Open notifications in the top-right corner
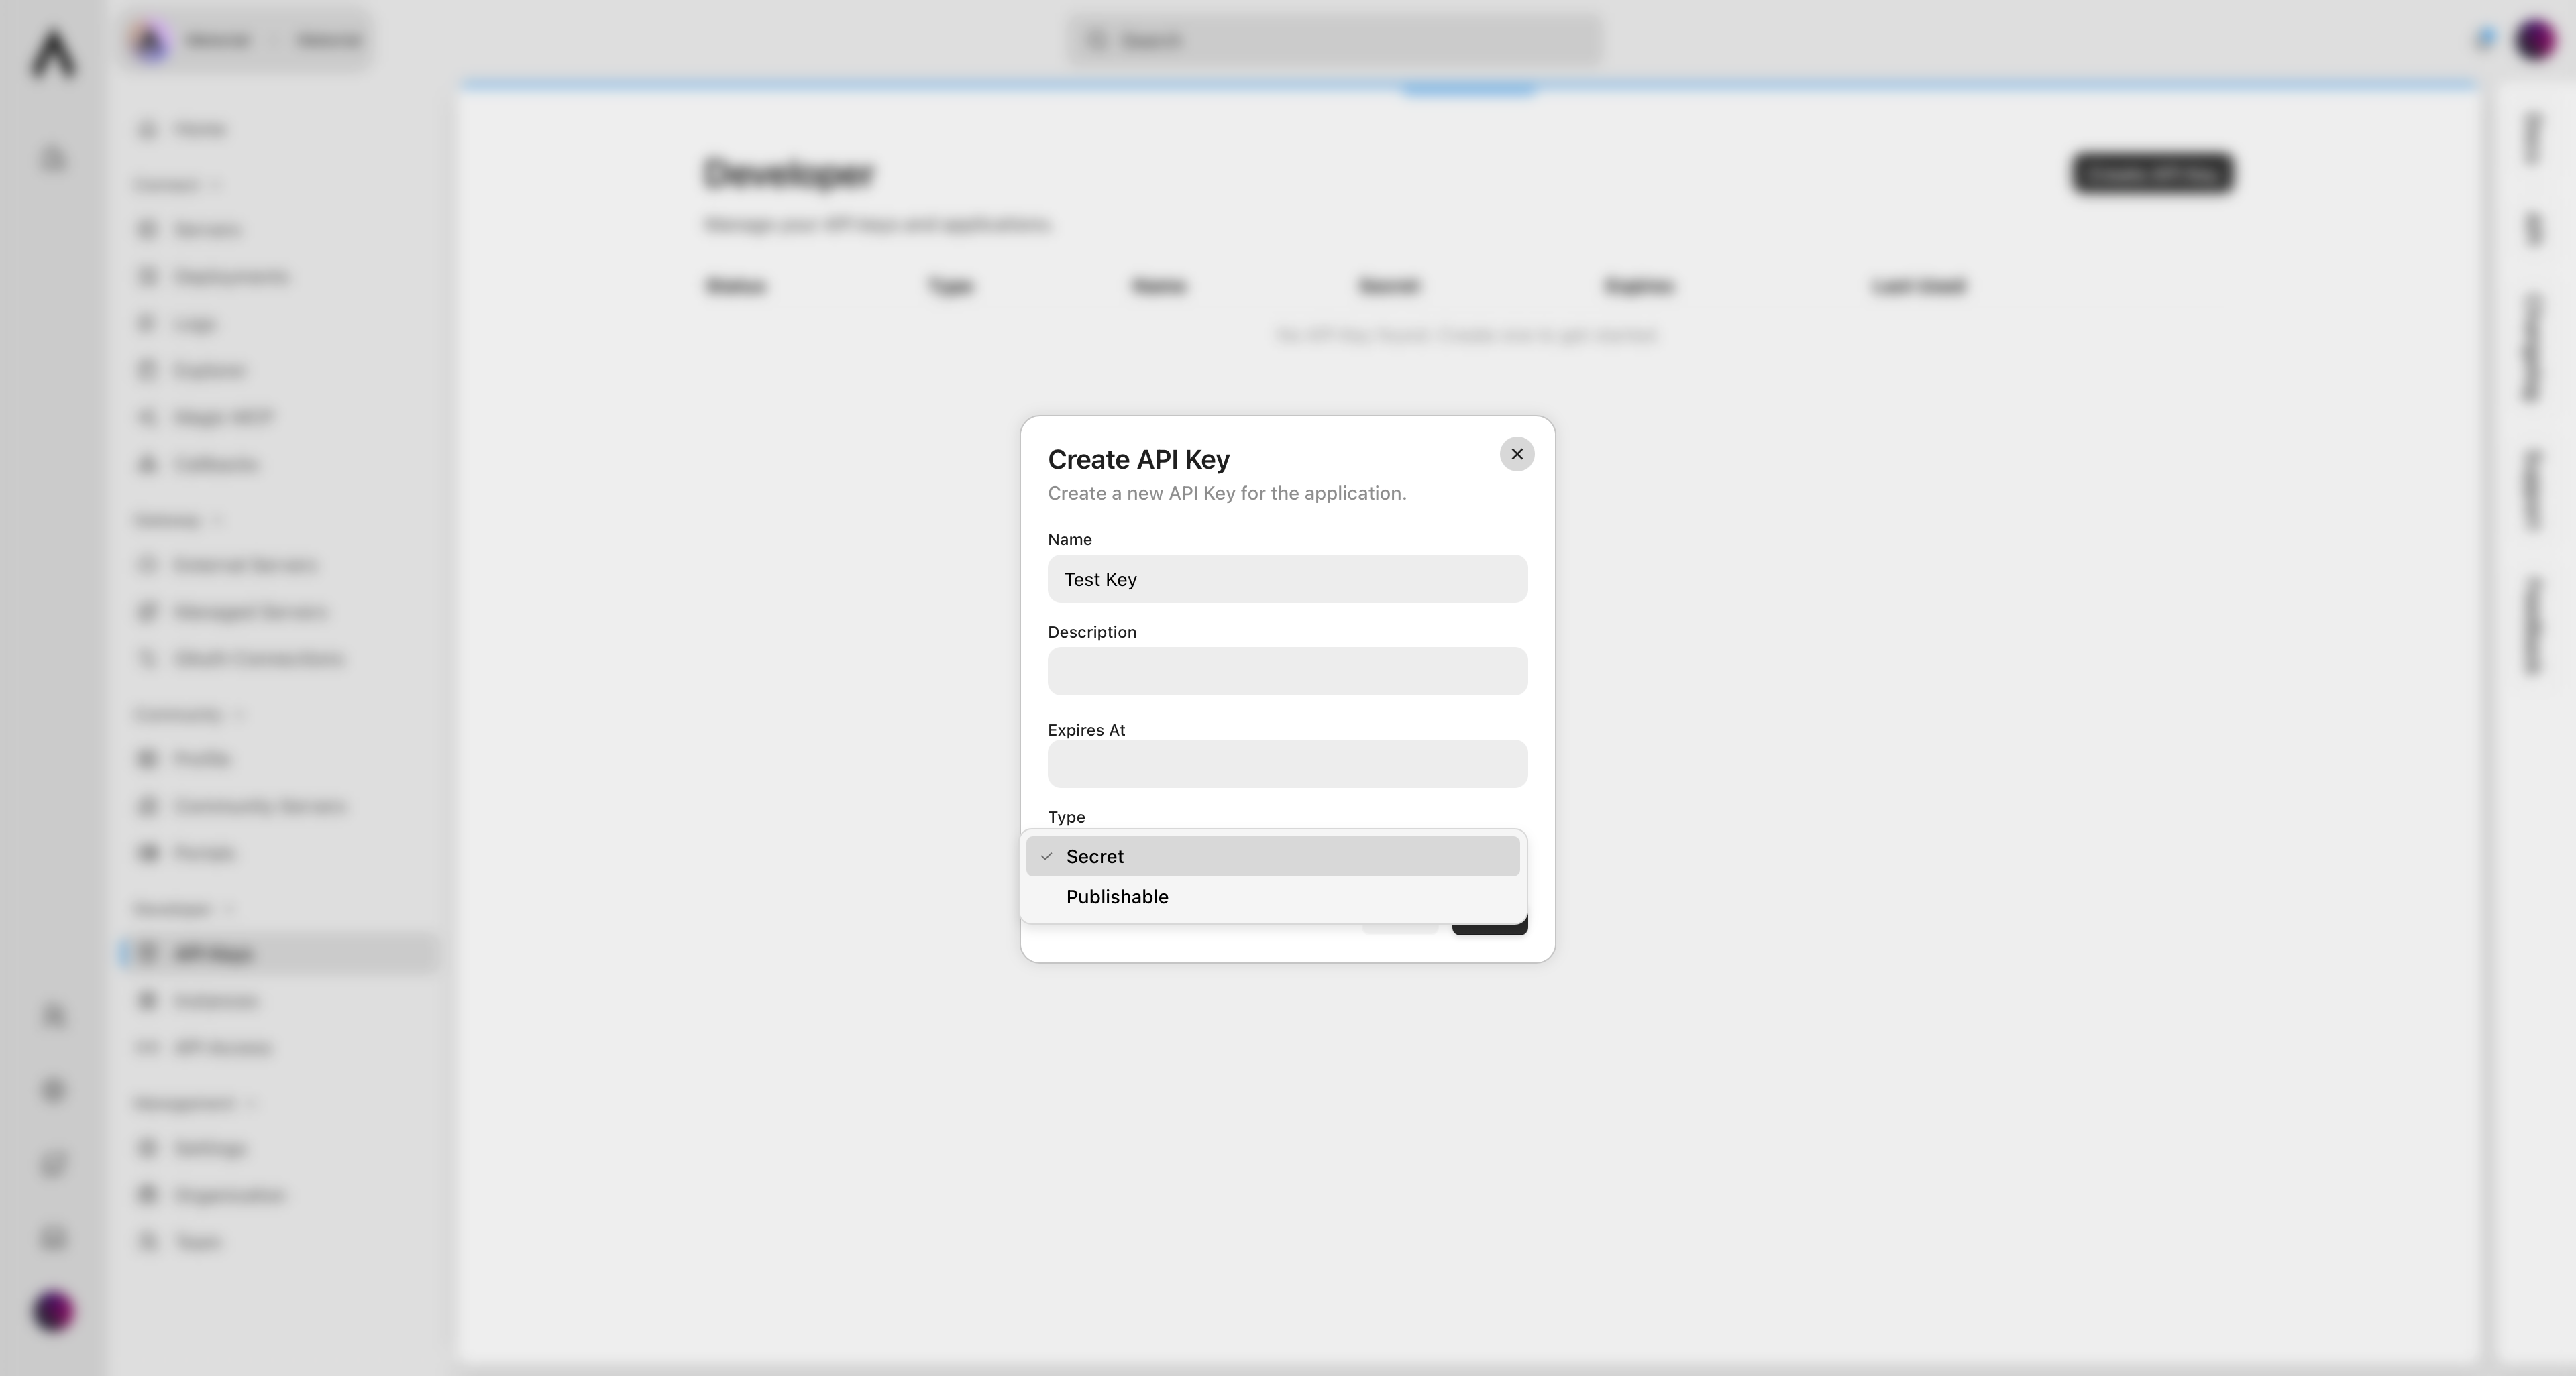This screenshot has height=1376, width=2576. pyautogui.click(x=2483, y=39)
